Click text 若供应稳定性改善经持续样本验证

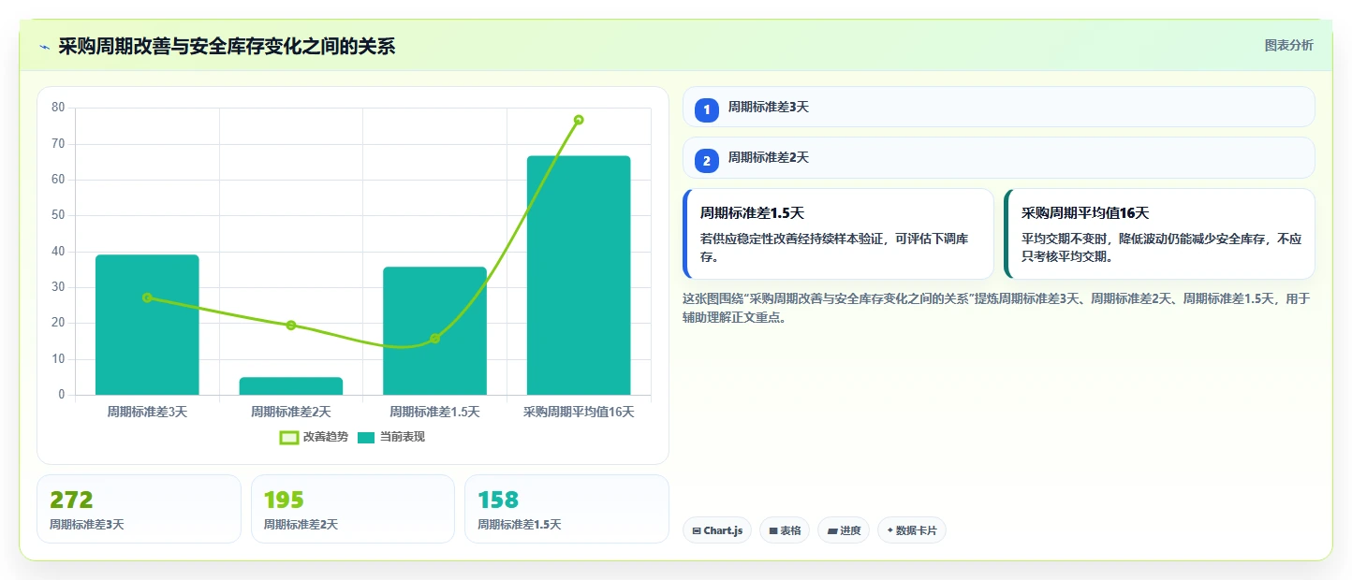click(794, 239)
